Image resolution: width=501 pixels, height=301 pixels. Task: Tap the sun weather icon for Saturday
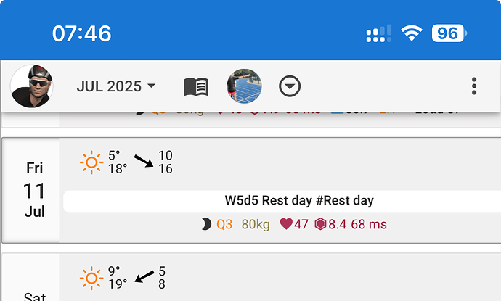coord(91,278)
